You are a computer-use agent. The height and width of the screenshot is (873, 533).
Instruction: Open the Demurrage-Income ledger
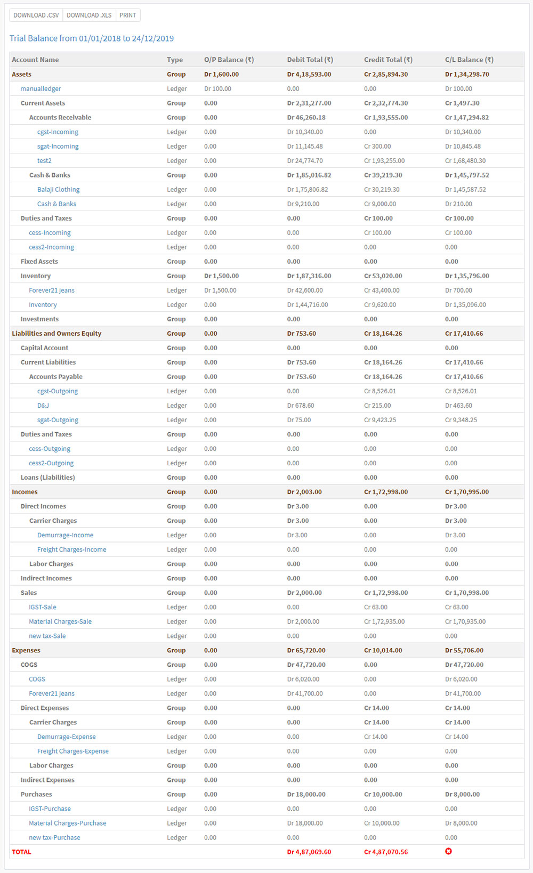pos(65,535)
